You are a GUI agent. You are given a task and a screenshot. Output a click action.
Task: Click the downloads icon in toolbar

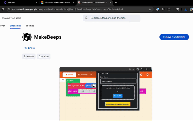click(186, 9)
